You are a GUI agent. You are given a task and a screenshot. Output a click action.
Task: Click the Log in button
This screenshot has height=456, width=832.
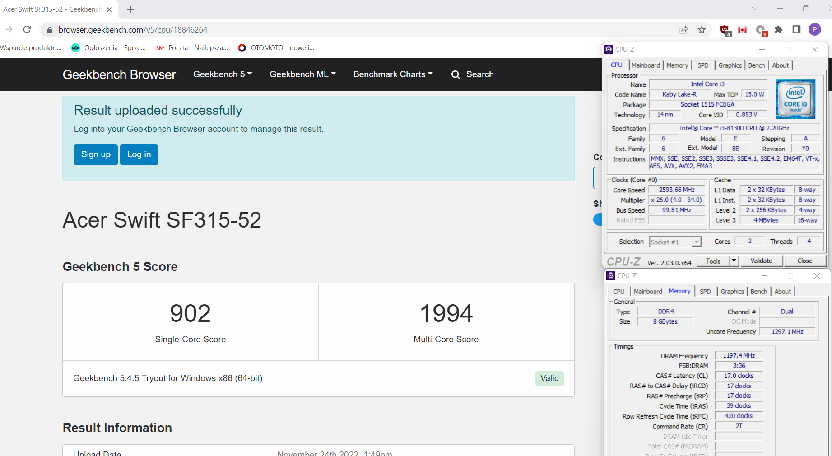coord(139,154)
